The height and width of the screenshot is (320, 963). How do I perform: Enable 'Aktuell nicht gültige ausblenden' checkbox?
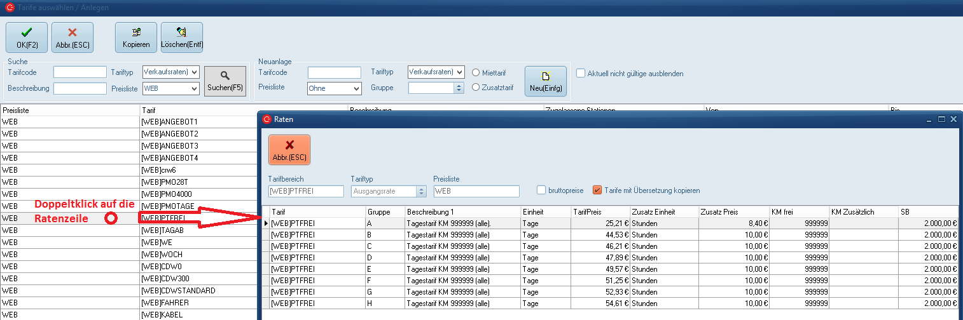point(581,74)
